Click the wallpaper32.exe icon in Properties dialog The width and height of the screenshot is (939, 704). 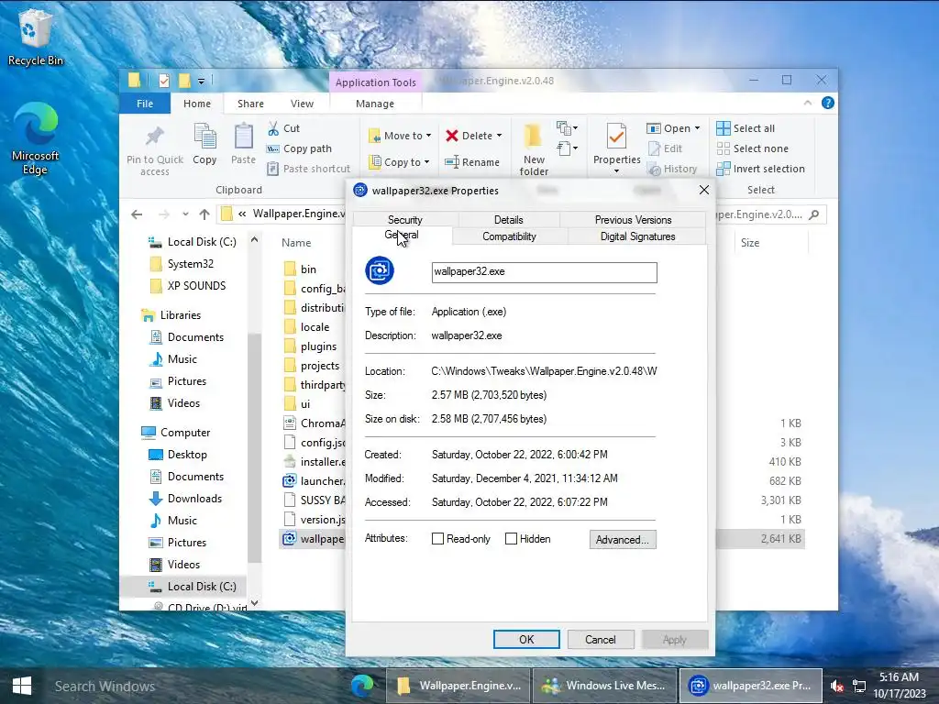[x=380, y=270]
